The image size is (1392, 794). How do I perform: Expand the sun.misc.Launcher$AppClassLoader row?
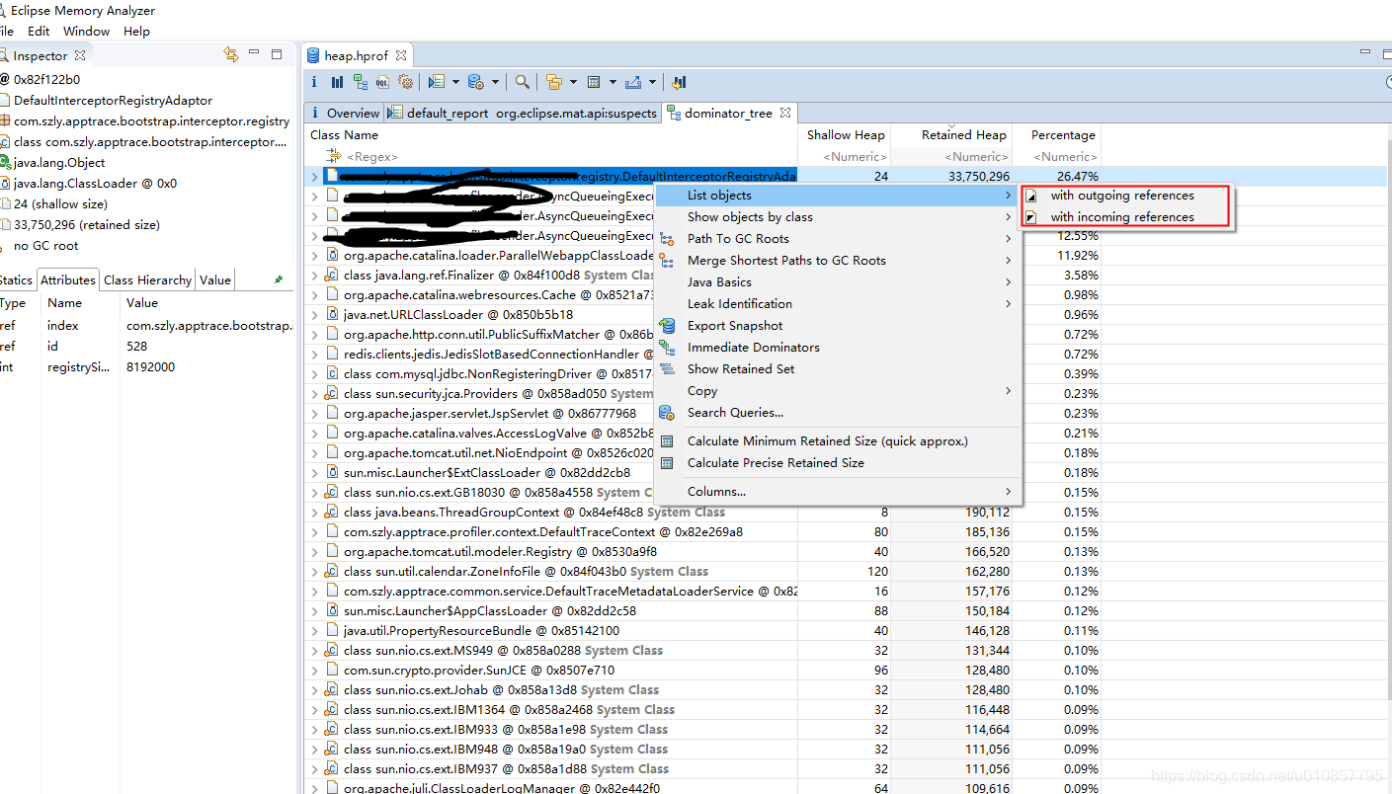[x=315, y=611]
